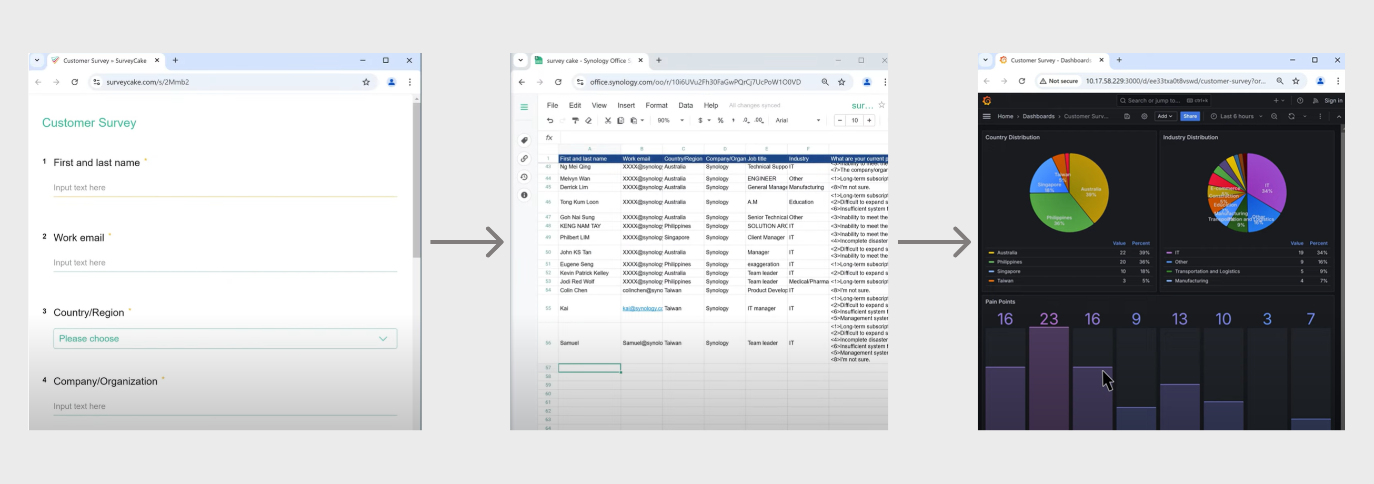Open Grafana dashboard settings gear
This screenshot has height=484, width=1374.
pos(1144,116)
